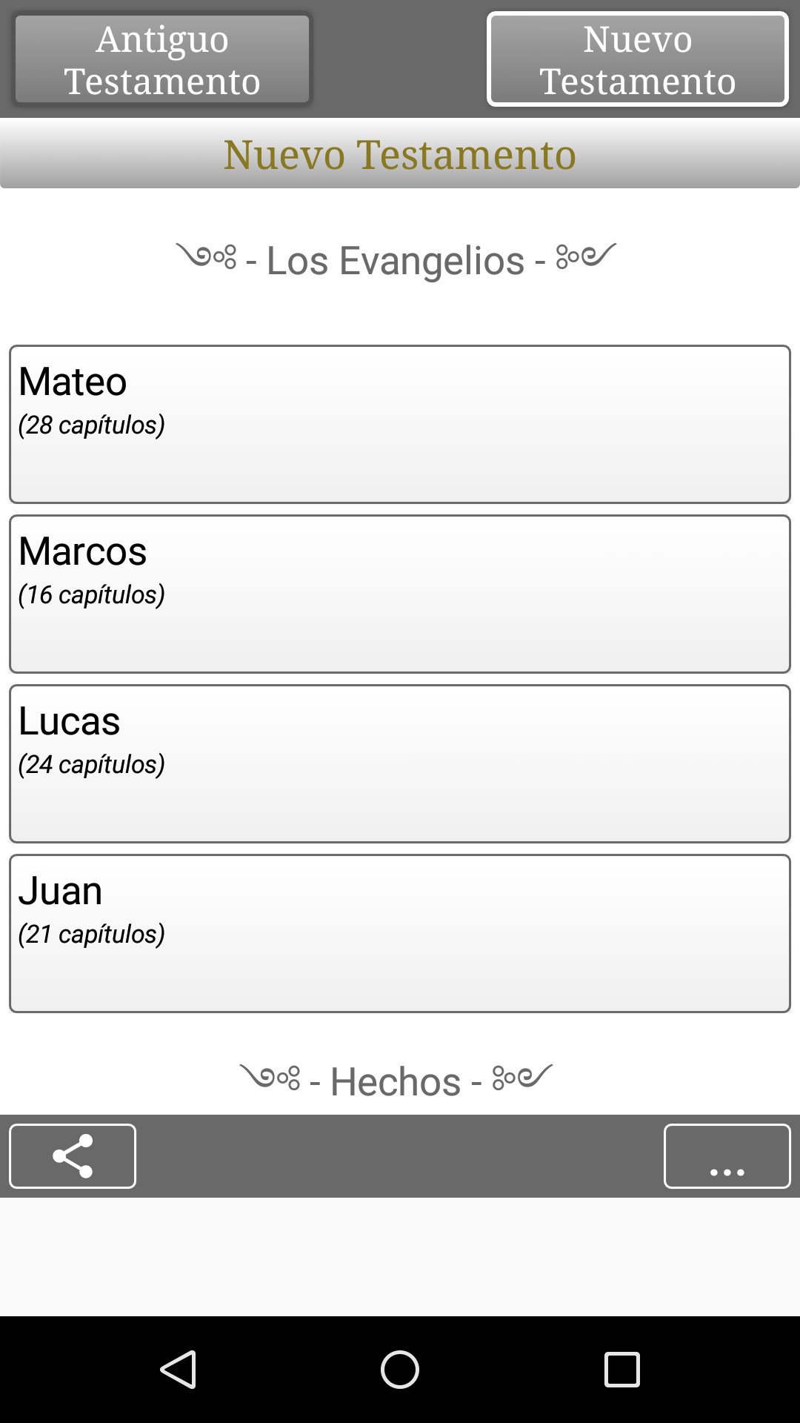Tap the Los Evangelios section heading

395,261
